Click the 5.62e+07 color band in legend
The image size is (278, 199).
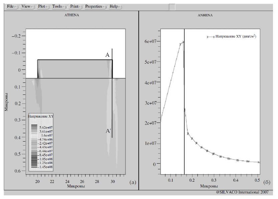pyautogui.click(x=35, y=127)
